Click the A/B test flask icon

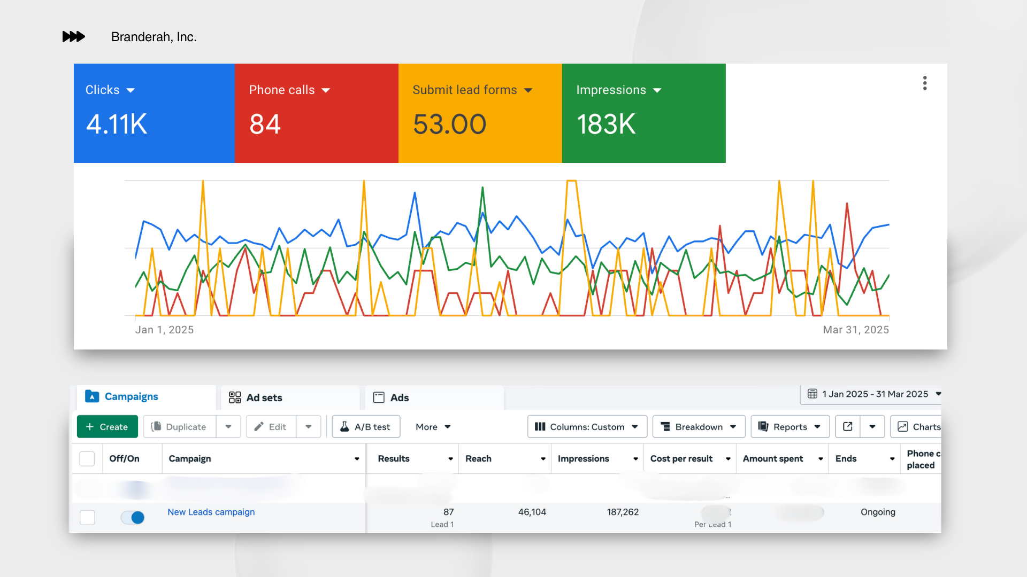pos(344,426)
